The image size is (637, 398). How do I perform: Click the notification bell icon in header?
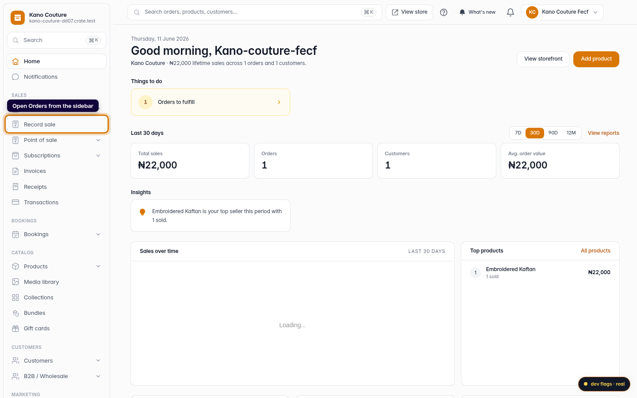pyautogui.click(x=510, y=12)
